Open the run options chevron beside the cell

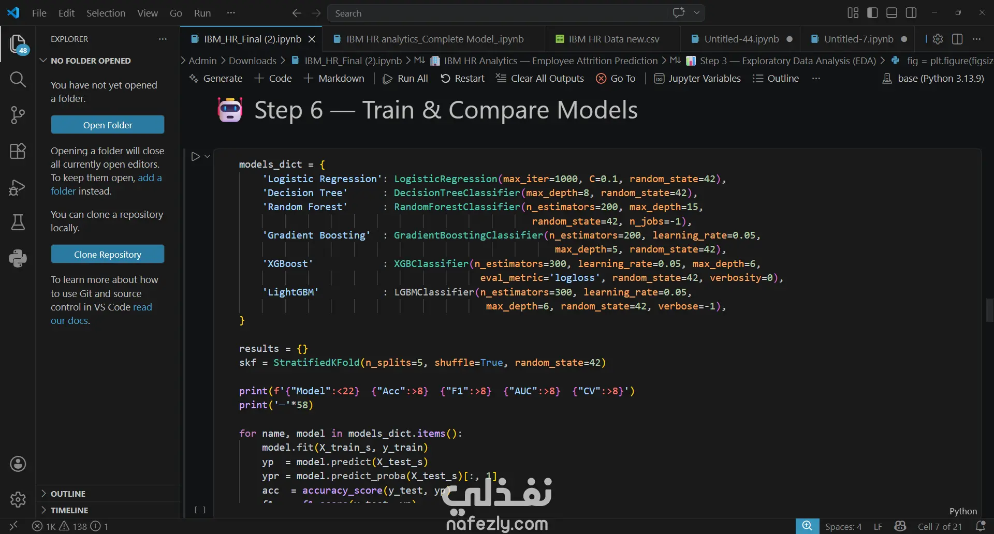[x=208, y=156]
